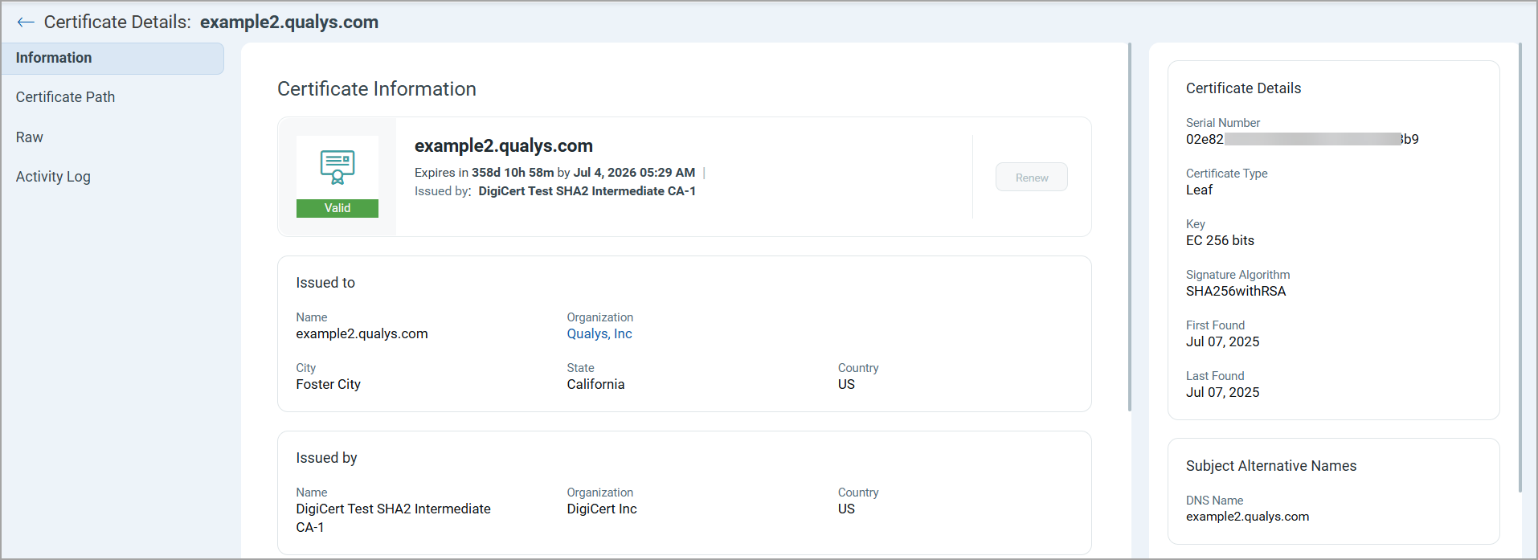Screen dimensions: 1538x560
Task: Click the main panel vertical scrollbar
Action: click(x=1130, y=227)
